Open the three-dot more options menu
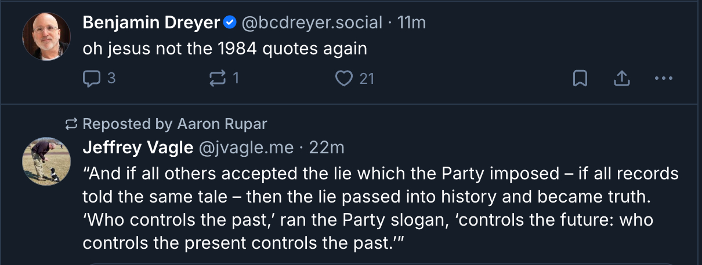Screen dimensions: 702x265 663,78
